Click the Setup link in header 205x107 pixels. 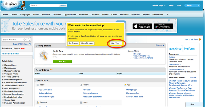click(171, 6)
